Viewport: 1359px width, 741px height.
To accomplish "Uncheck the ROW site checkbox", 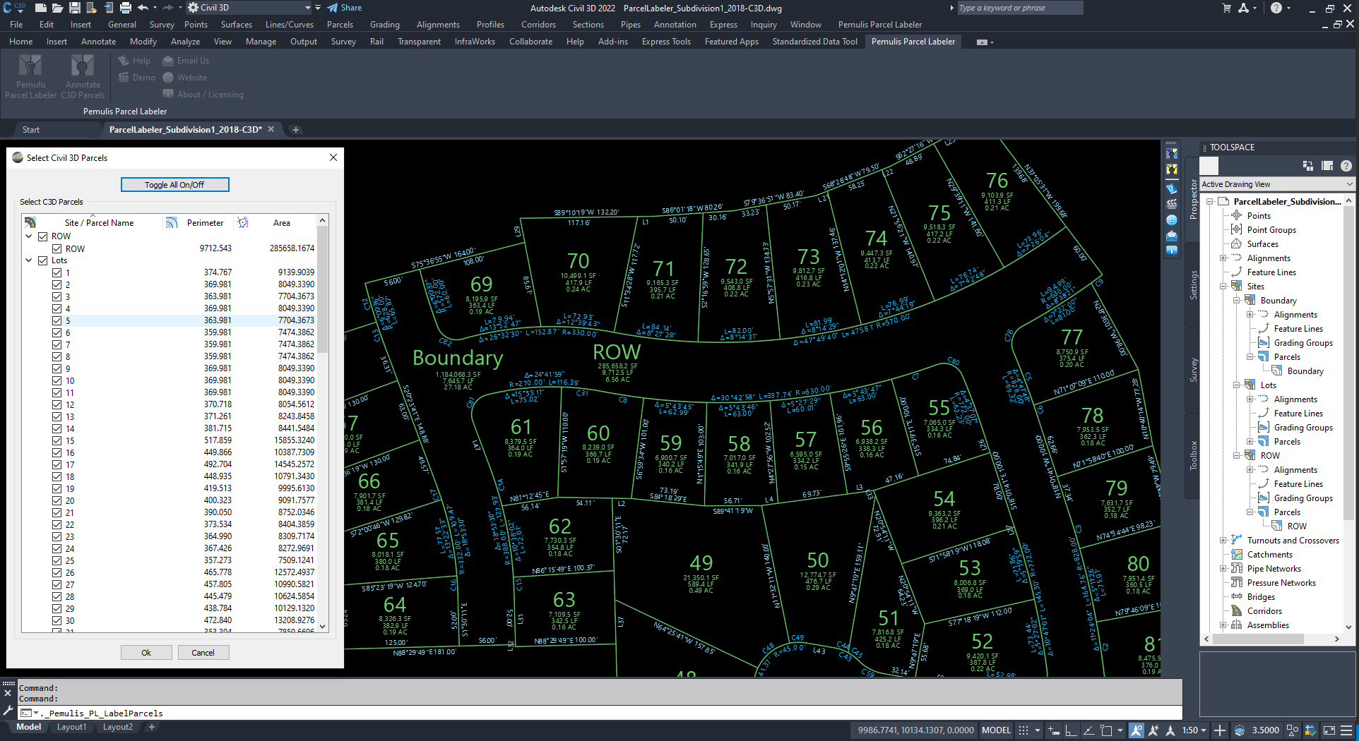I will click(x=43, y=236).
